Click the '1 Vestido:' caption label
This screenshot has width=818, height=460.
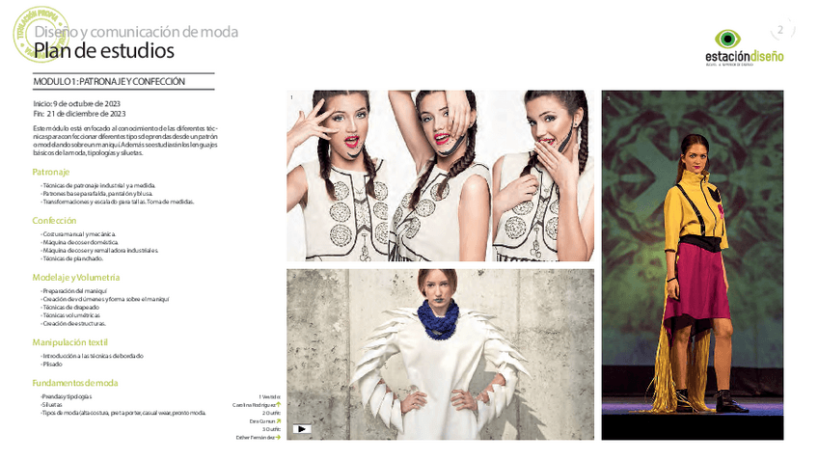click(270, 397)
